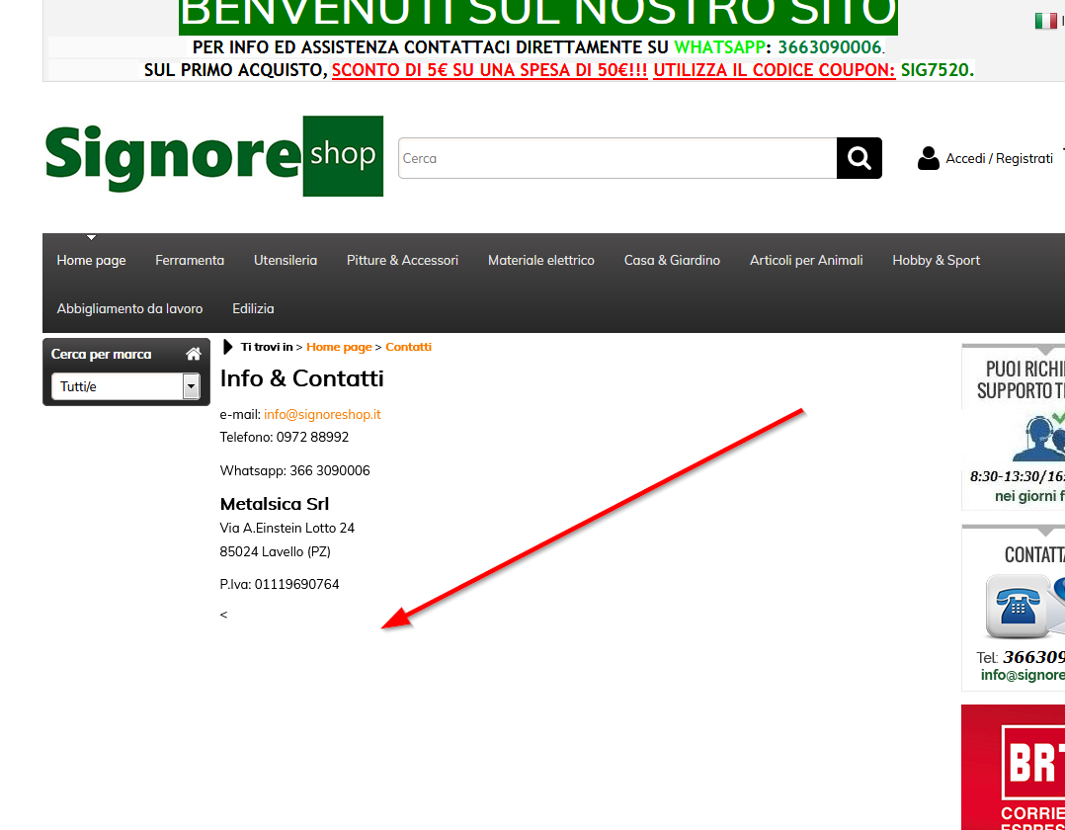Open the Pitture & Accessori category
Viewport: 1065px width, 830px height.
[402, 260]
